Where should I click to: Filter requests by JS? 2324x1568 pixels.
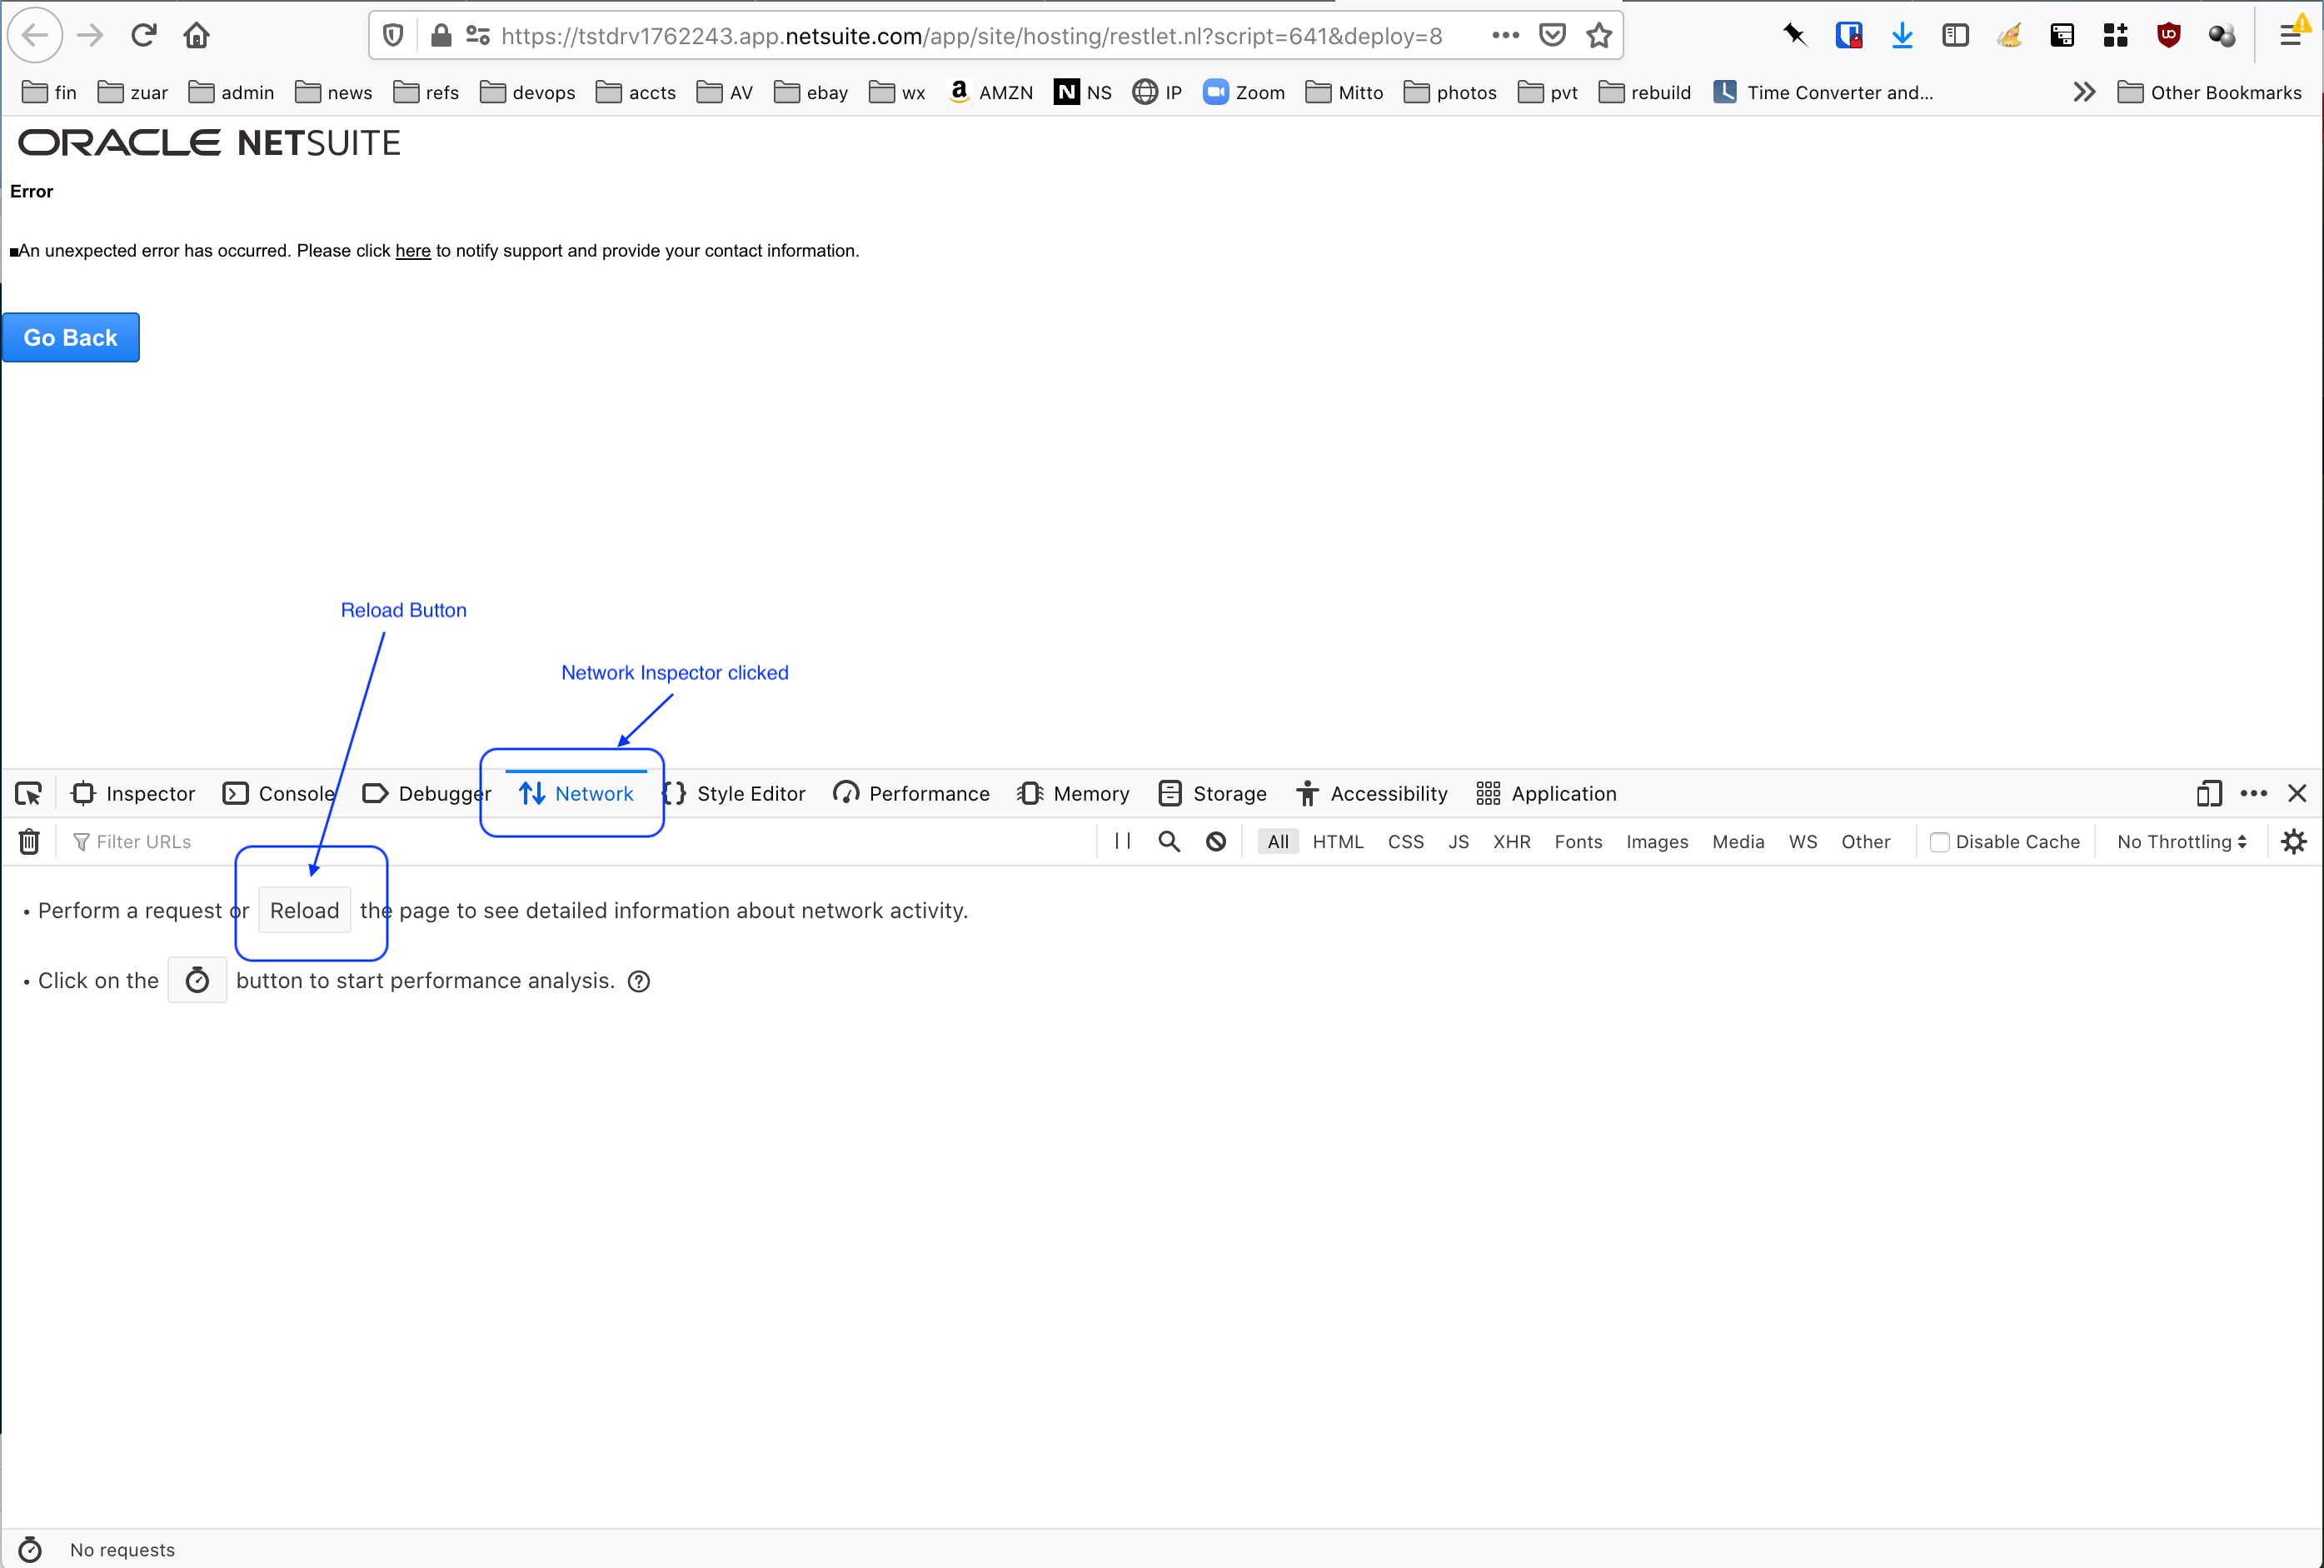click(1459, 842)
